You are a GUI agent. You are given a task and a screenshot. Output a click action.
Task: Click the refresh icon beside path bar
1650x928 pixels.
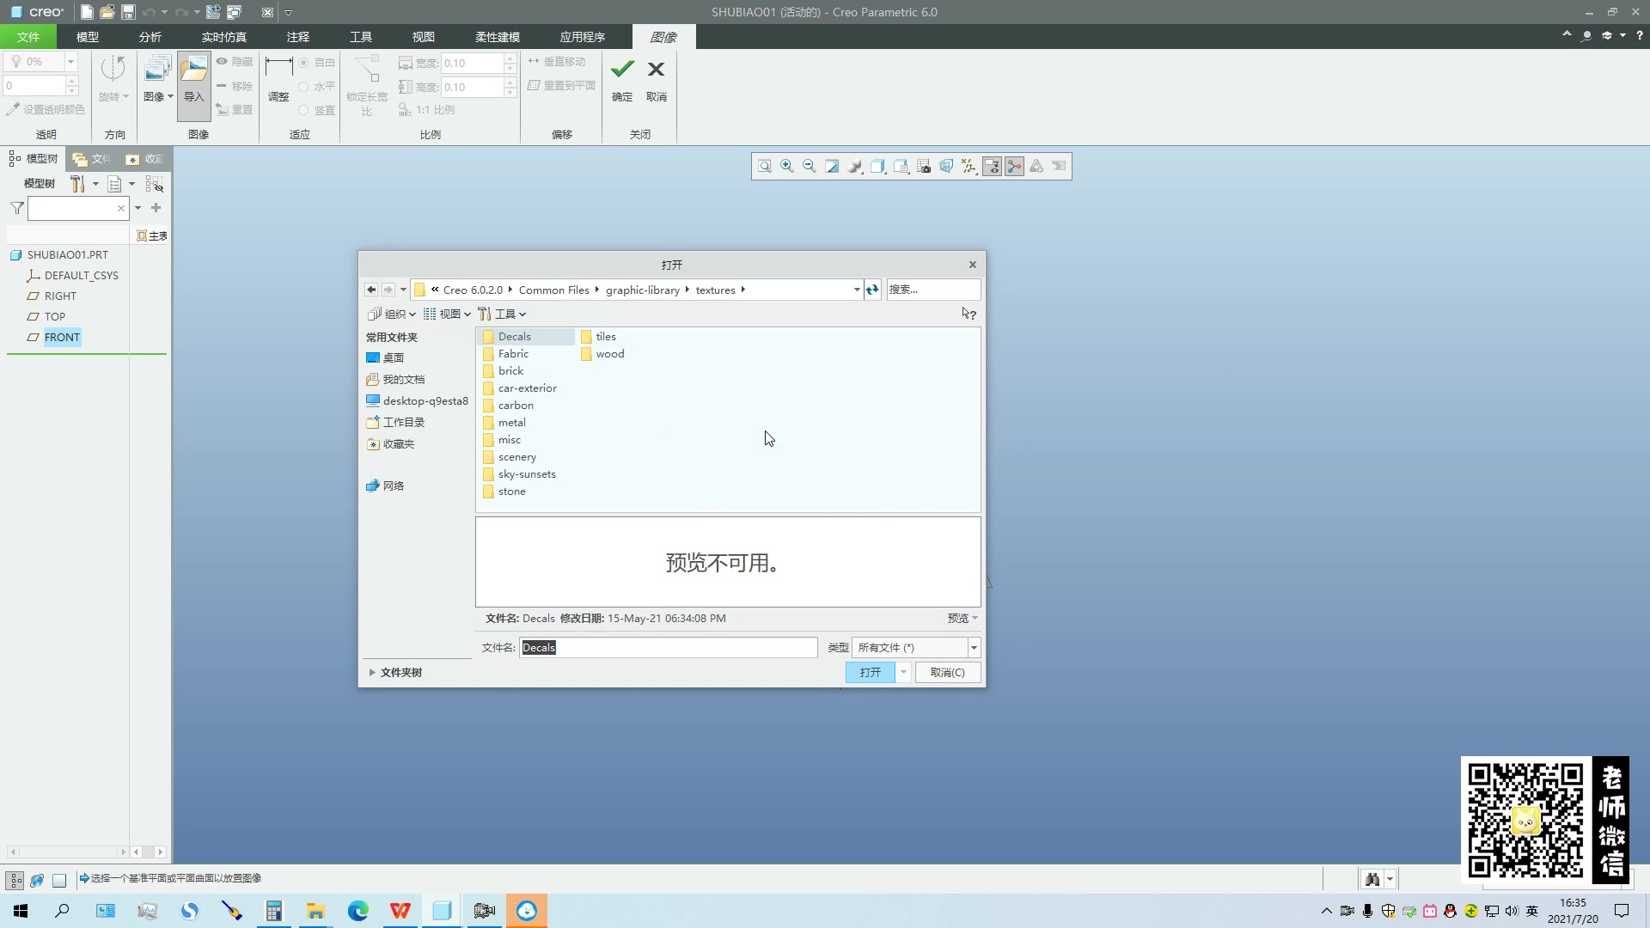pos(872,290)
